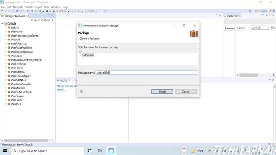Switch to the Servers tab

63,81
